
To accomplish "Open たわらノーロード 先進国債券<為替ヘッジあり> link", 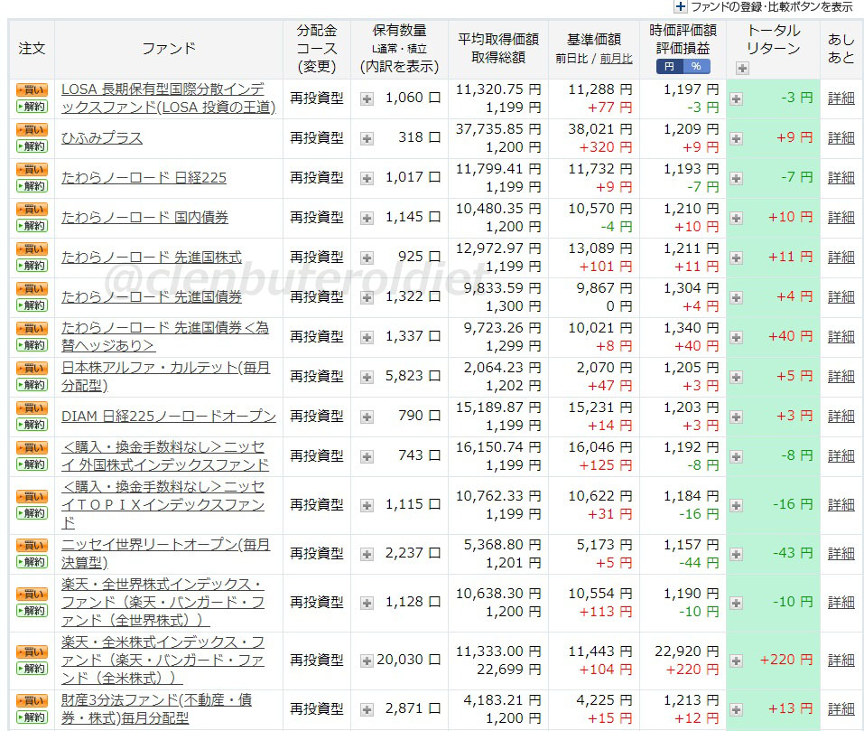I will 164,336.
